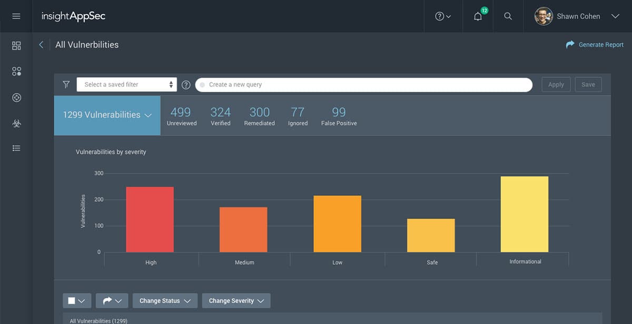Click the search magnifier in the top bar
Viewport: 632px width, 324px height.
tap(508, 16)
